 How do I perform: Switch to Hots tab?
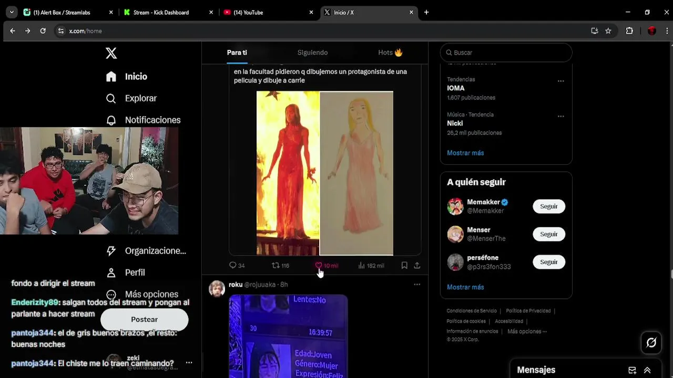coord(390,52)
